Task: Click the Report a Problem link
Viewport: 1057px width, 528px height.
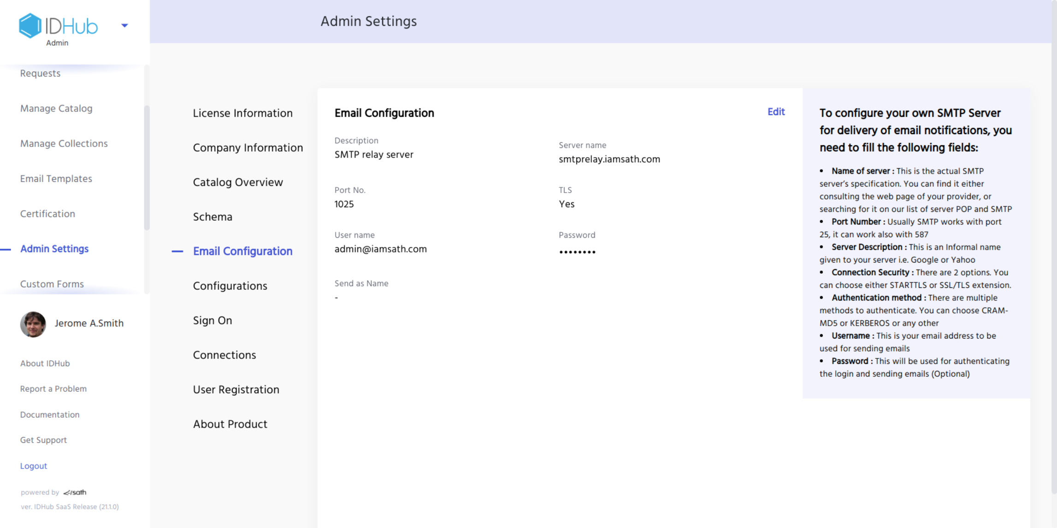Action: (x=53, y=389)
